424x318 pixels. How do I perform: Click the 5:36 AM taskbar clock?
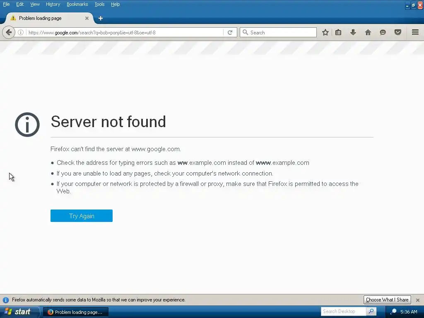tap(409, 312)
